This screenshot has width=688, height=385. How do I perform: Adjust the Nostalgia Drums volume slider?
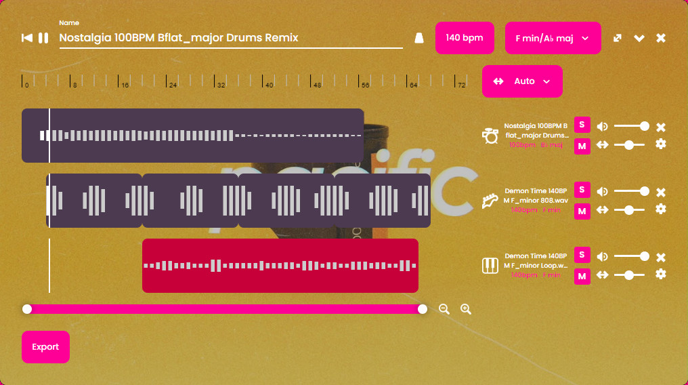[631, 126]
